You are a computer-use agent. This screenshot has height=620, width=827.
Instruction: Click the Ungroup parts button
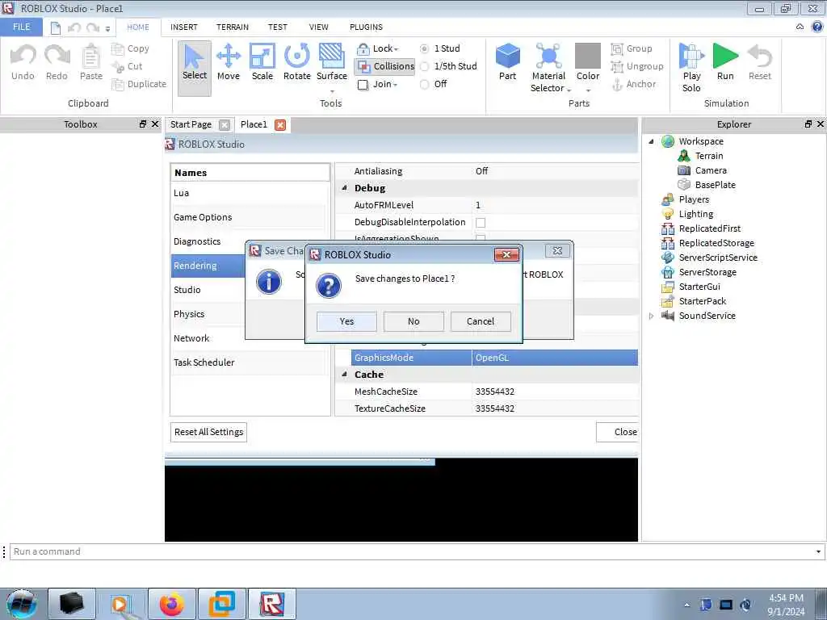(x=637, y=66)
